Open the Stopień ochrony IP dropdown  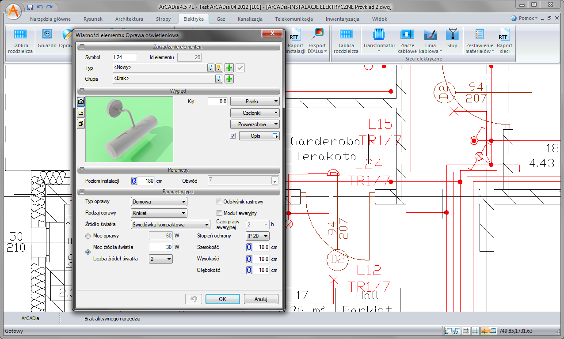click(258, 236)
